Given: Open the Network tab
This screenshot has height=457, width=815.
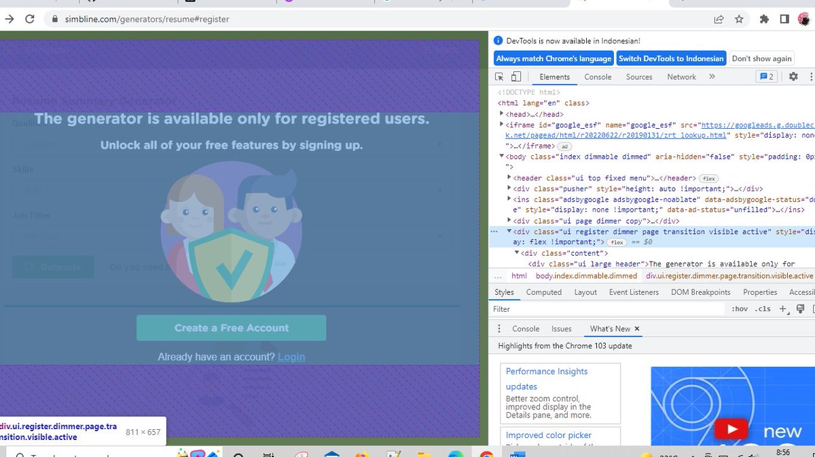Looking at the screenshot, I should pyautogui.click(x=681, y=77).
